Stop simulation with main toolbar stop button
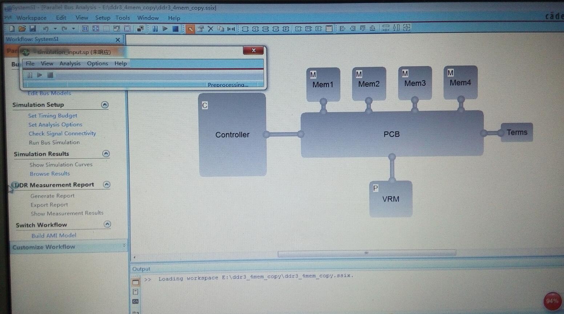 coord(176,29)
